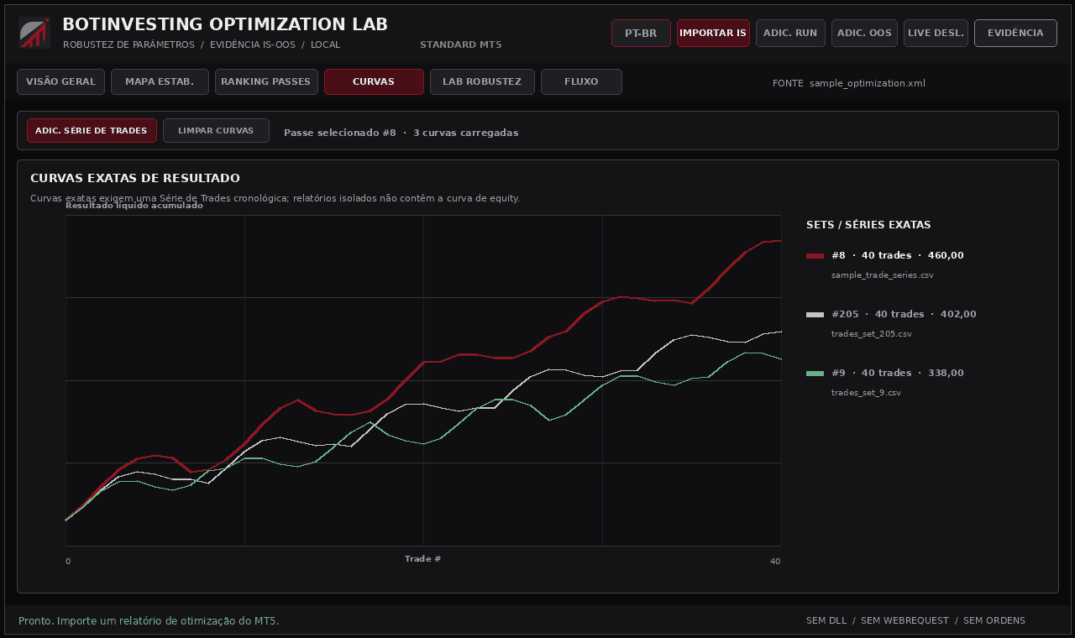The width and height of the screenshot is (1075, 638).
Task: Click the IMPORTAR IS button
Action: coord(713,34)
